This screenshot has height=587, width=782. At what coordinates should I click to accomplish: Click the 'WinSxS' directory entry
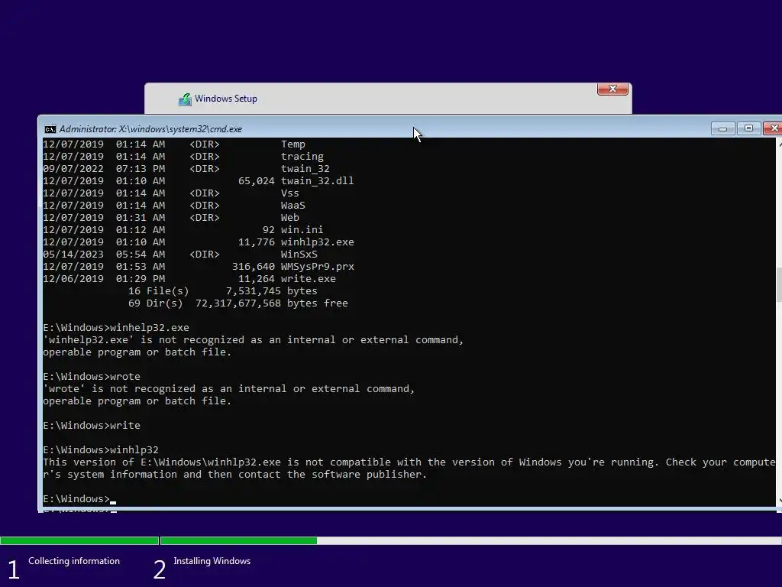pyautogui.click(x=299, y=255)
